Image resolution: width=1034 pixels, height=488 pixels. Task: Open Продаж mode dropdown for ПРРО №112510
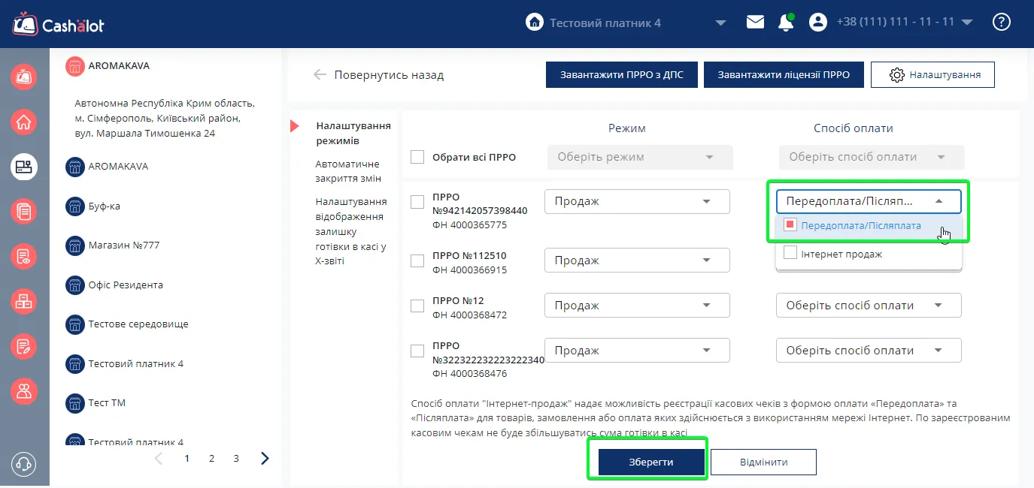(637, 261)
